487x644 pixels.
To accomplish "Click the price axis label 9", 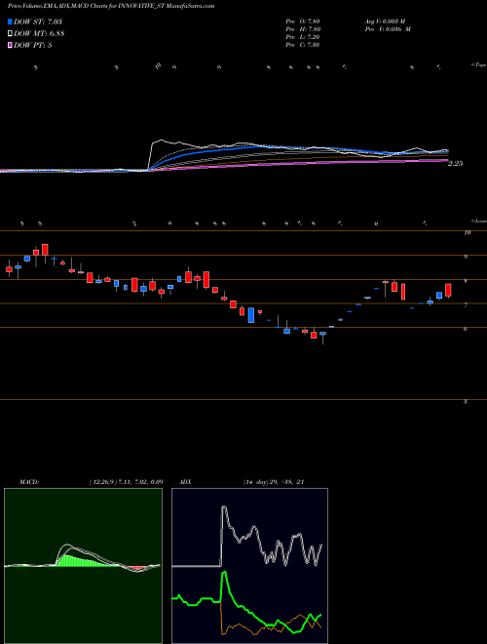I will coord(466,257).
